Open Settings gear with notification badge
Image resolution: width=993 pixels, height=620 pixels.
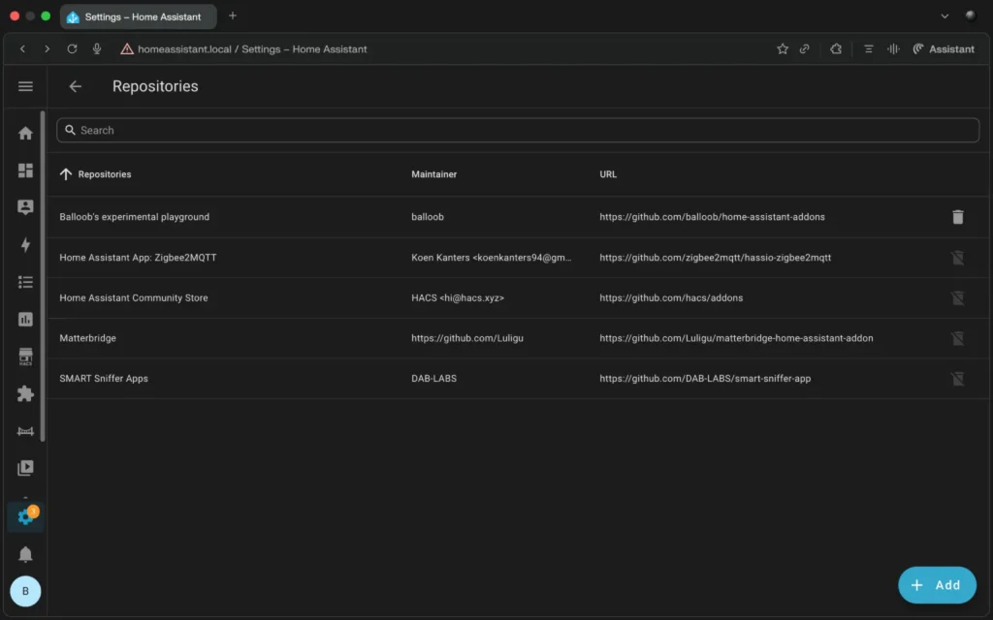(x=25, y=516)
